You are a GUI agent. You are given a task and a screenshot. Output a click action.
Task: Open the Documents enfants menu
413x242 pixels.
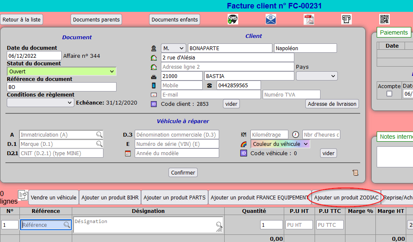click(x=174, y=20)
